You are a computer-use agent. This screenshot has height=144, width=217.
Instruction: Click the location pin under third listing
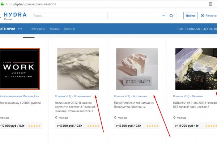coord(116,118)
